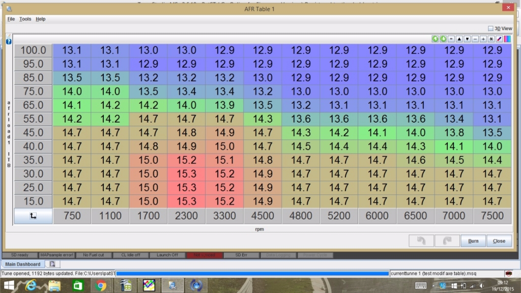Click the AFR Table window title icon
This screenshot has height=293, width=521.
pos(9,9)
